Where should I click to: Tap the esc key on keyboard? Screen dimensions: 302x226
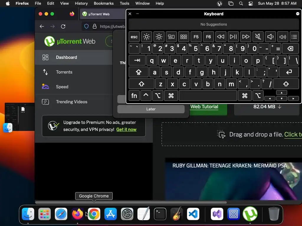pos(134,37)
